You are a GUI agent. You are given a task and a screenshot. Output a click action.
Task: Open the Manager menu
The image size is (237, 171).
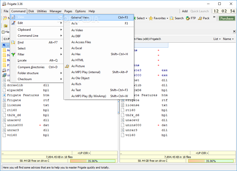[x=56, y=11]
